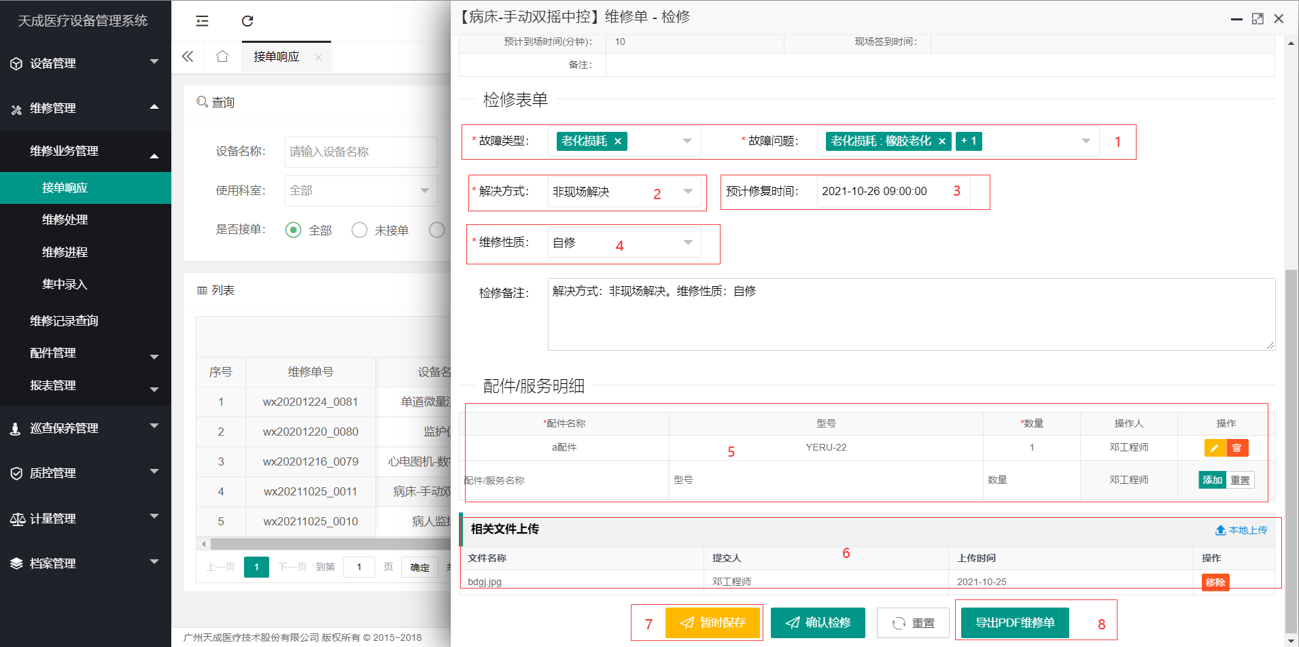Open the 使用科室 dropdown
Image resolution: width=1299 pixels, height=647 pixels.
[x=361, y=191]
